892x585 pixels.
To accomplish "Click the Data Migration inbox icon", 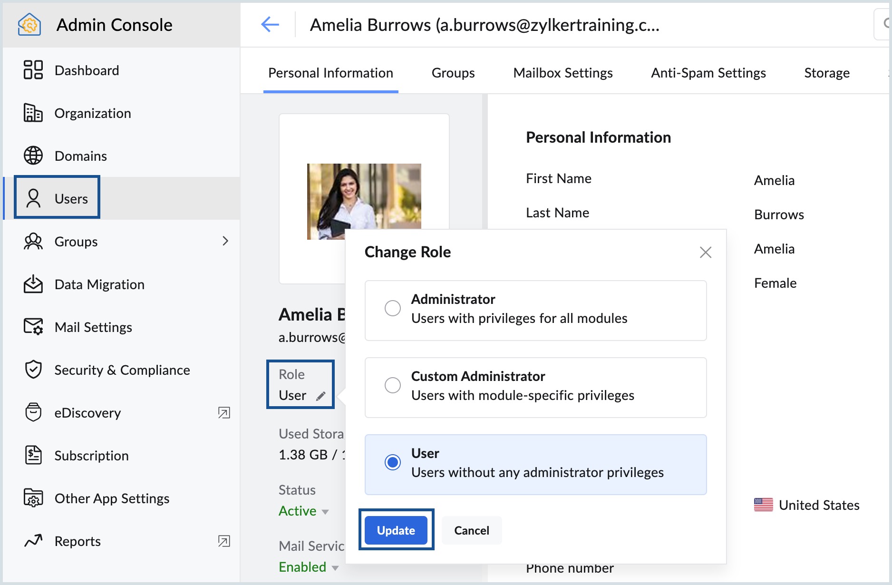I will click(33, 284).
